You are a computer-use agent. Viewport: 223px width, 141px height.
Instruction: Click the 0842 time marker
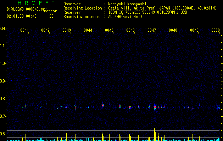[x=45, y=30]
